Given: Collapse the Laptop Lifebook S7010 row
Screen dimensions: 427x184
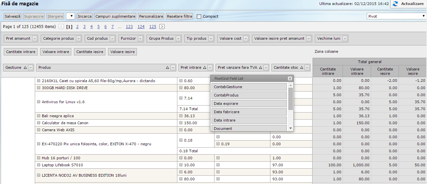Looking at the screenshot, I should pos(39,165).
